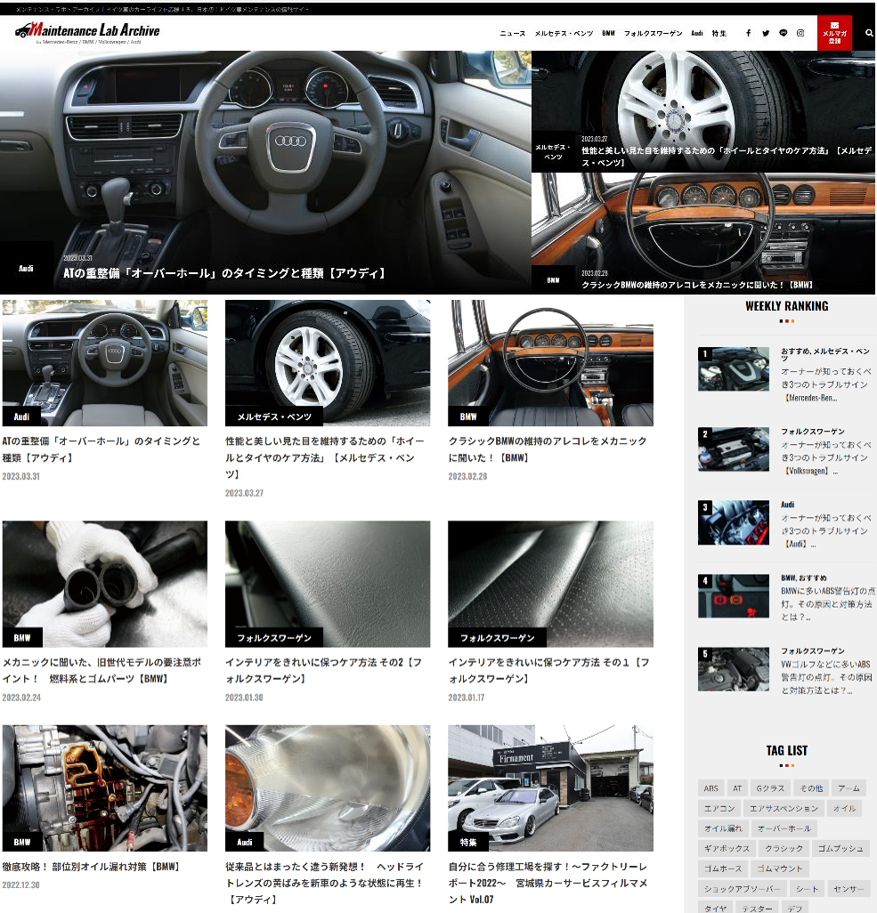Click メルセデス・ベンツ label on wheel card
Viewport: 877px width, 913px height.
click(274, 416)
